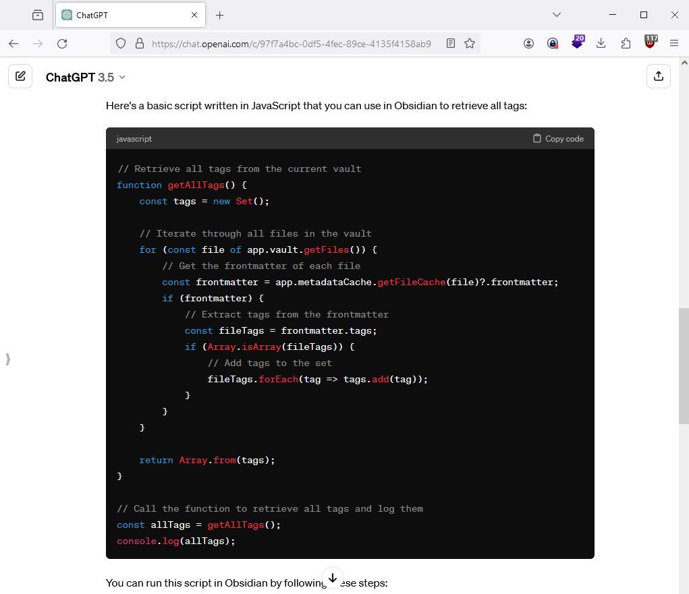Share this chat with upload icon
The height and width of the screenshot is (594, 689).
pyautogui.click(x=658, y=76)
